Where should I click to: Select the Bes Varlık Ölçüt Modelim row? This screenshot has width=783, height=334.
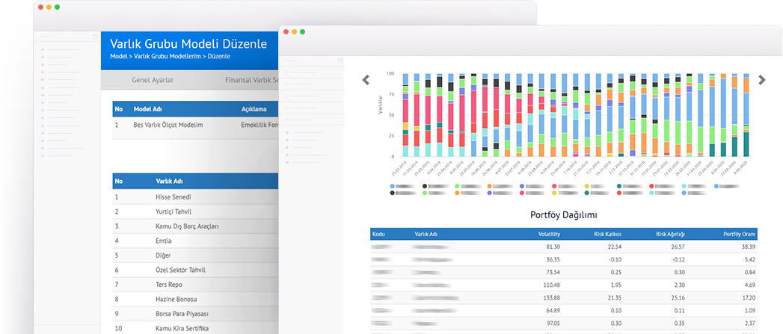(x=168, y=125)
